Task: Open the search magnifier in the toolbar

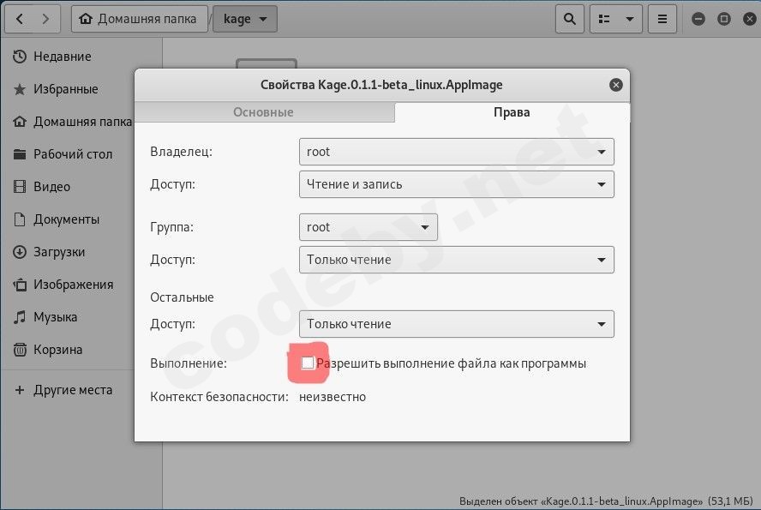Action: 569,19
